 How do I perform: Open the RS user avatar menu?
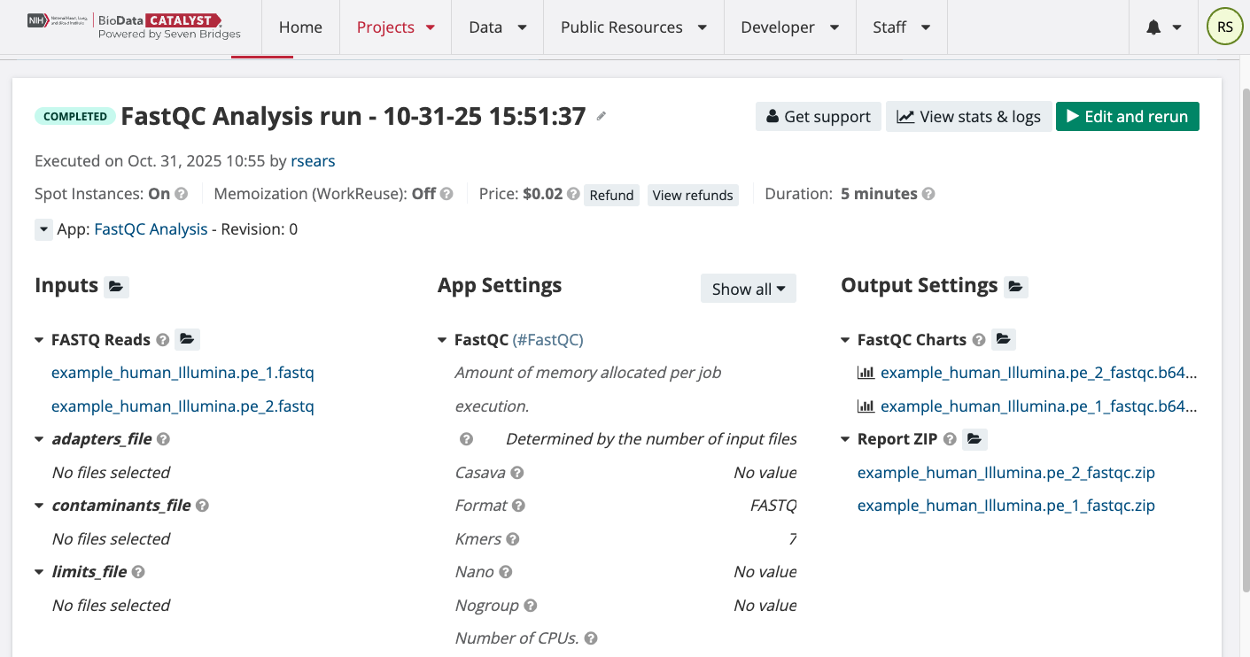pyautogui.click(x=1224, y=27)
